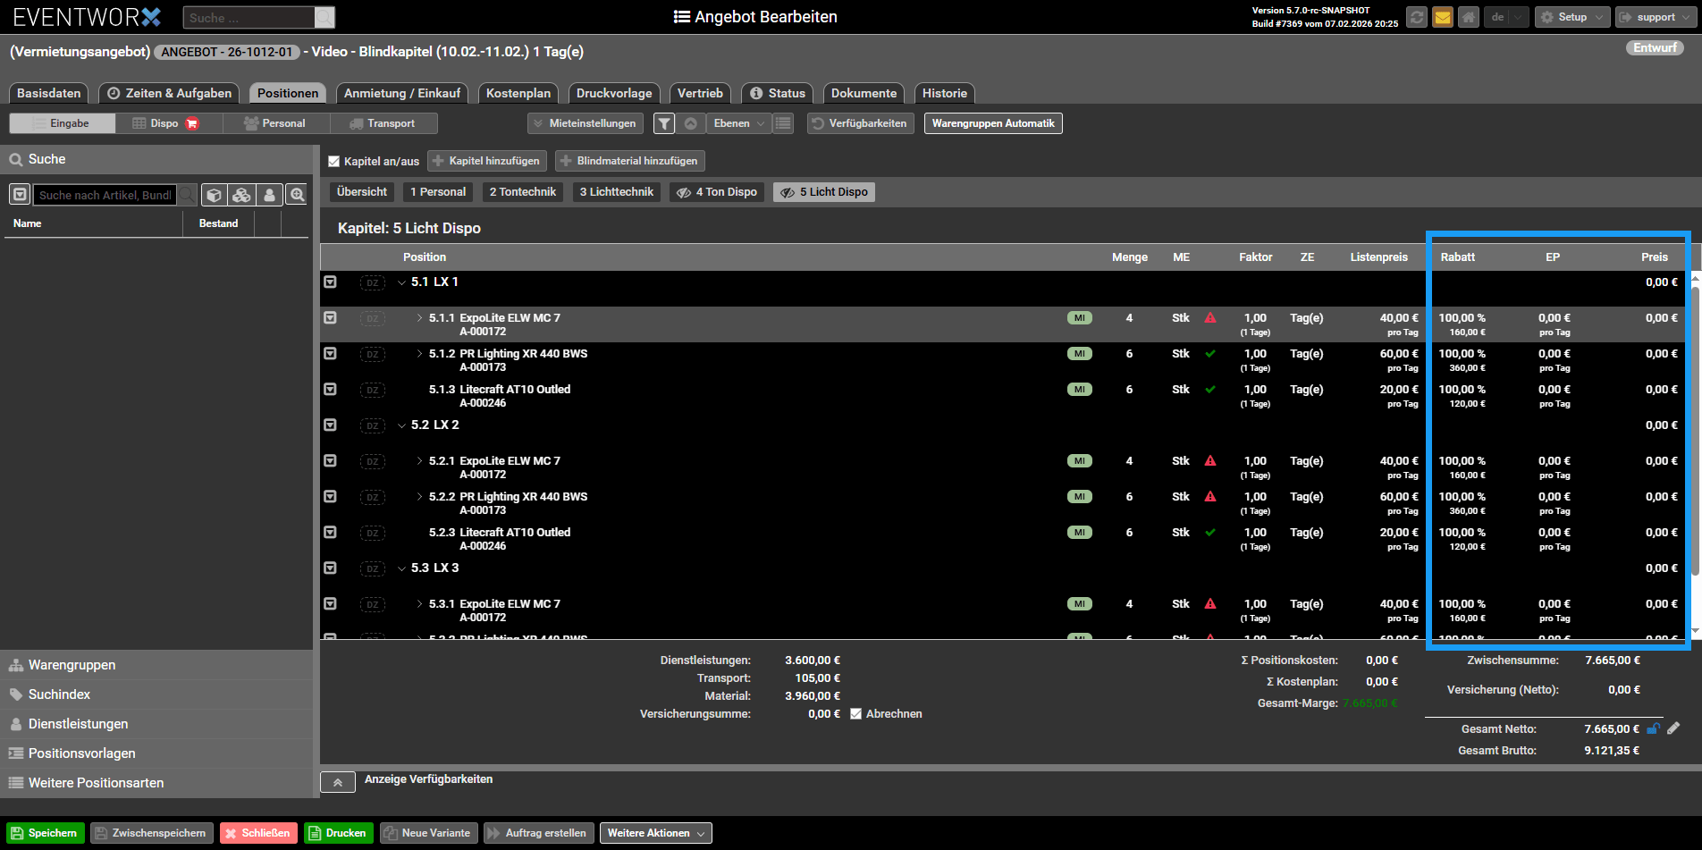Go to the home icon
Screen dimensions: 1702x850
click(1468, 17)
